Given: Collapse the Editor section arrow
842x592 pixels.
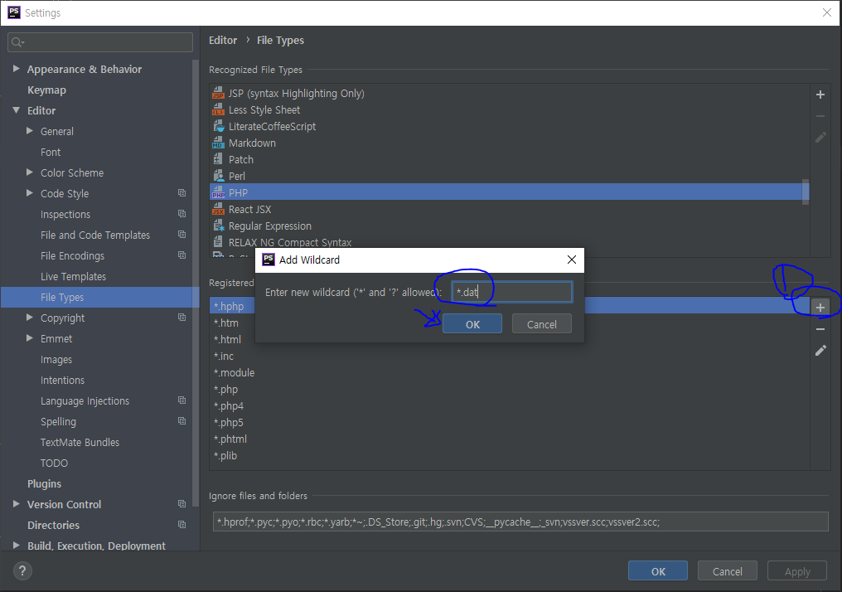Looking at the screenshot, I should (x=16, y=110).
